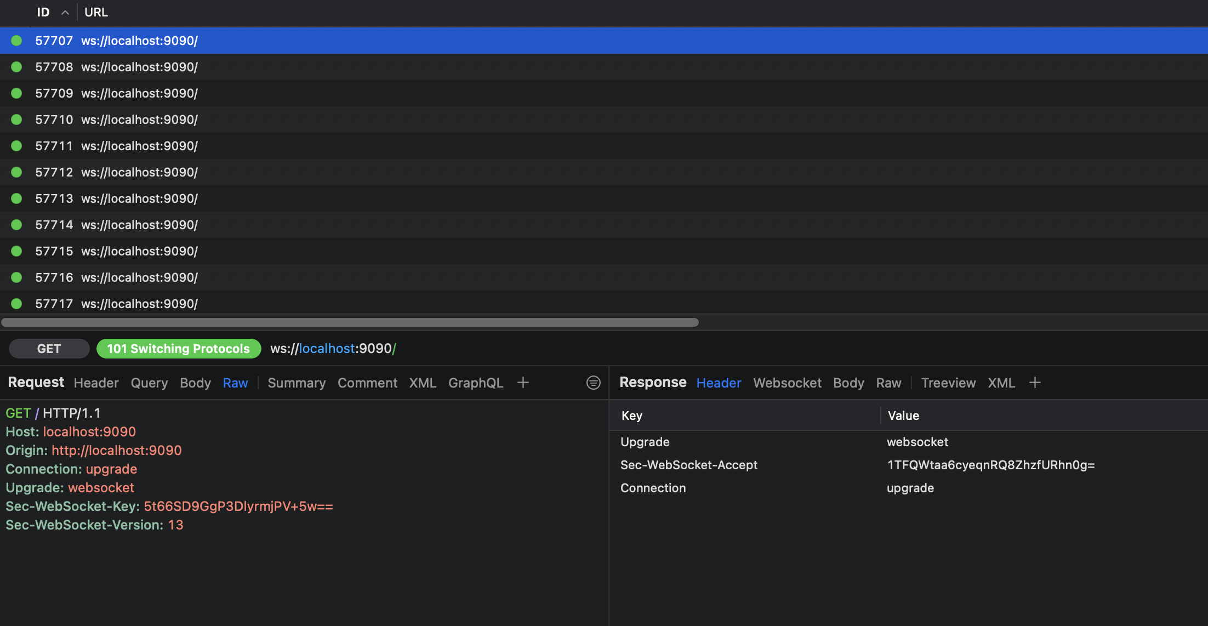The width and height of the screenshot is (1208, 626).
Task: Toggle the ID column sort direction
Action: coord(65,12)
